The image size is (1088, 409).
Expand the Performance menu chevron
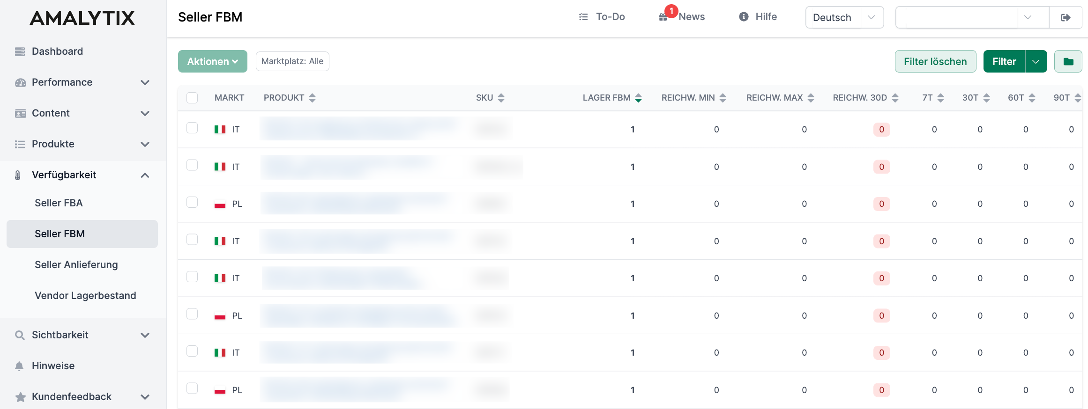(145, 82)
